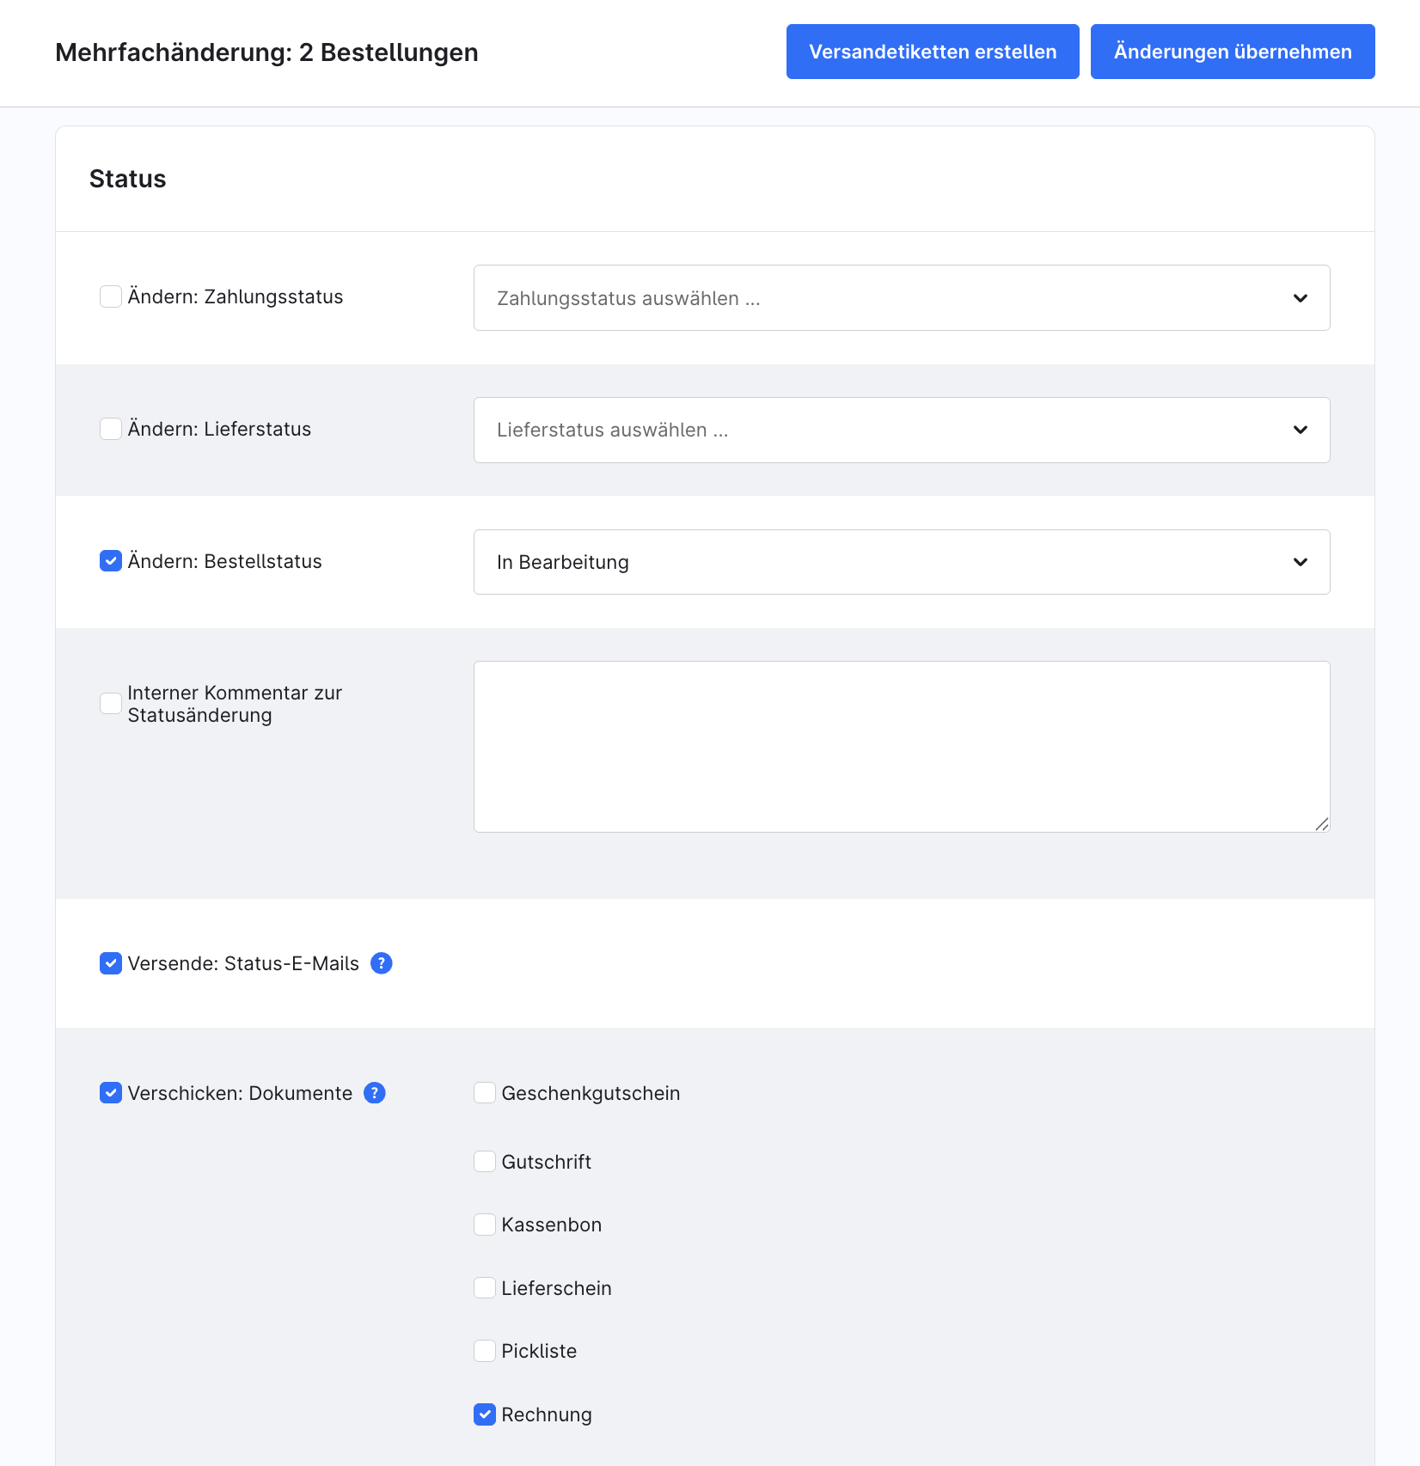Click help icon beside Verschicken: Dokumente

(x=375, y=1093)
